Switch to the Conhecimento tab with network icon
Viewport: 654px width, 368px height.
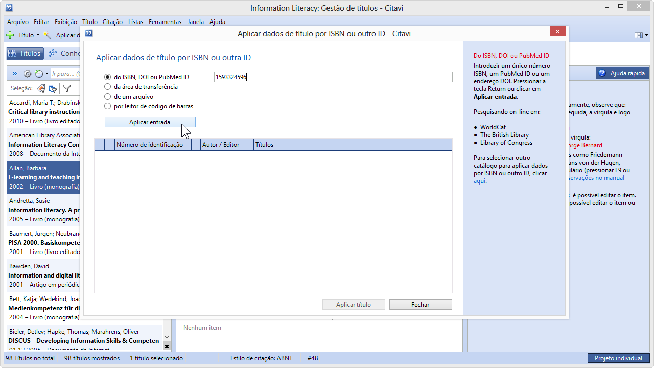(x=65, y=53)
